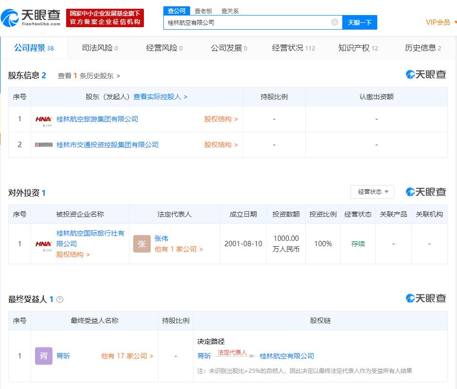Viewport: 457px width, 389px height.
Task: View 股权结构 for 桂林市交通投资控股集团有限公司
Action: pyautogui.click(x=221, y=145)
